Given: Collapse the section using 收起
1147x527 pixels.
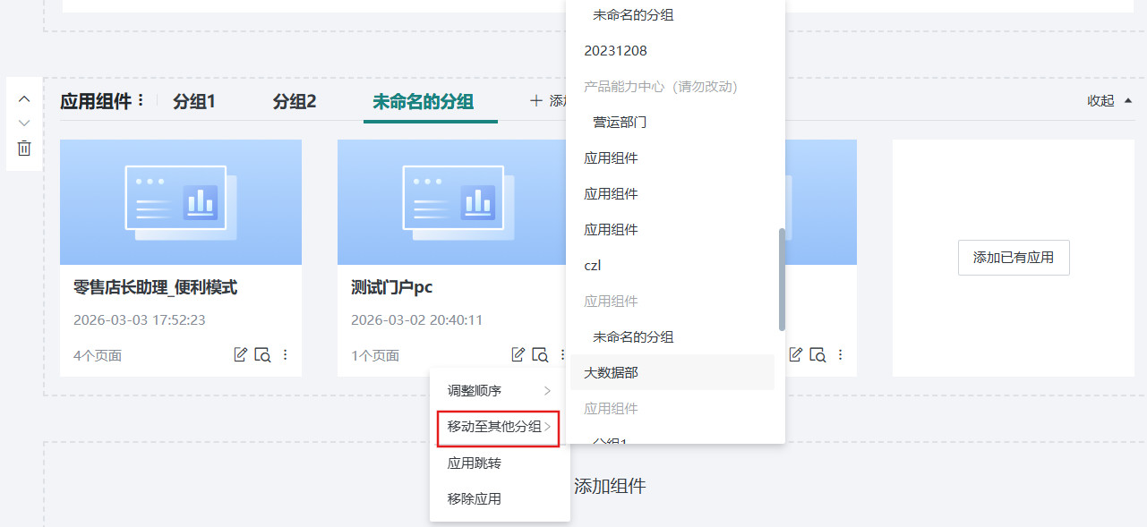Looking at the screenshot, I should tap(1108, 101).
